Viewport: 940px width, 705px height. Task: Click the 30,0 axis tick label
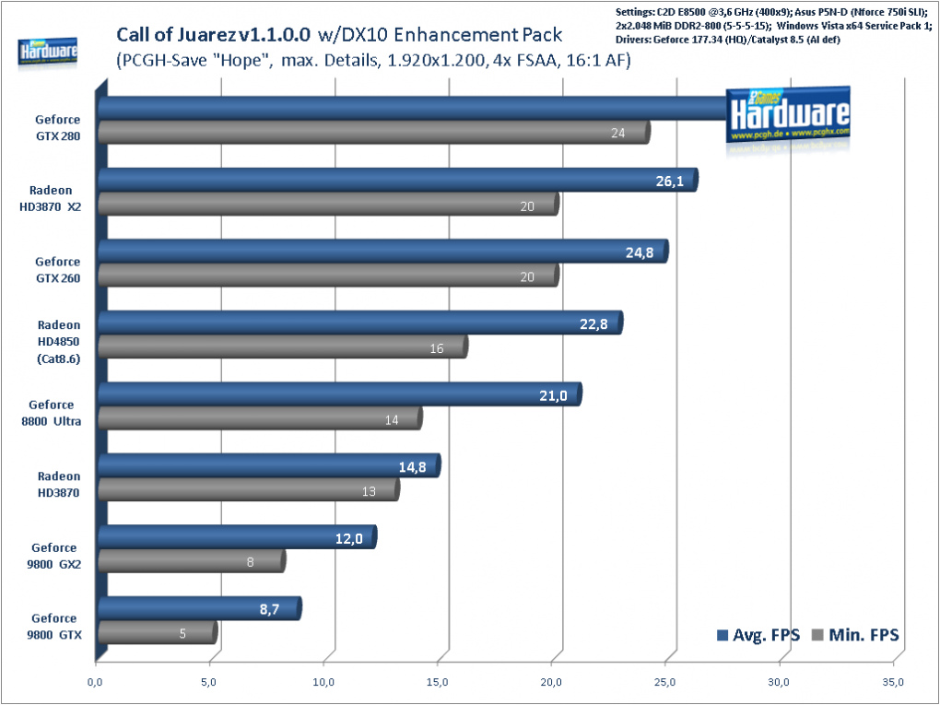pyautogui.click(x=780, y=682)
